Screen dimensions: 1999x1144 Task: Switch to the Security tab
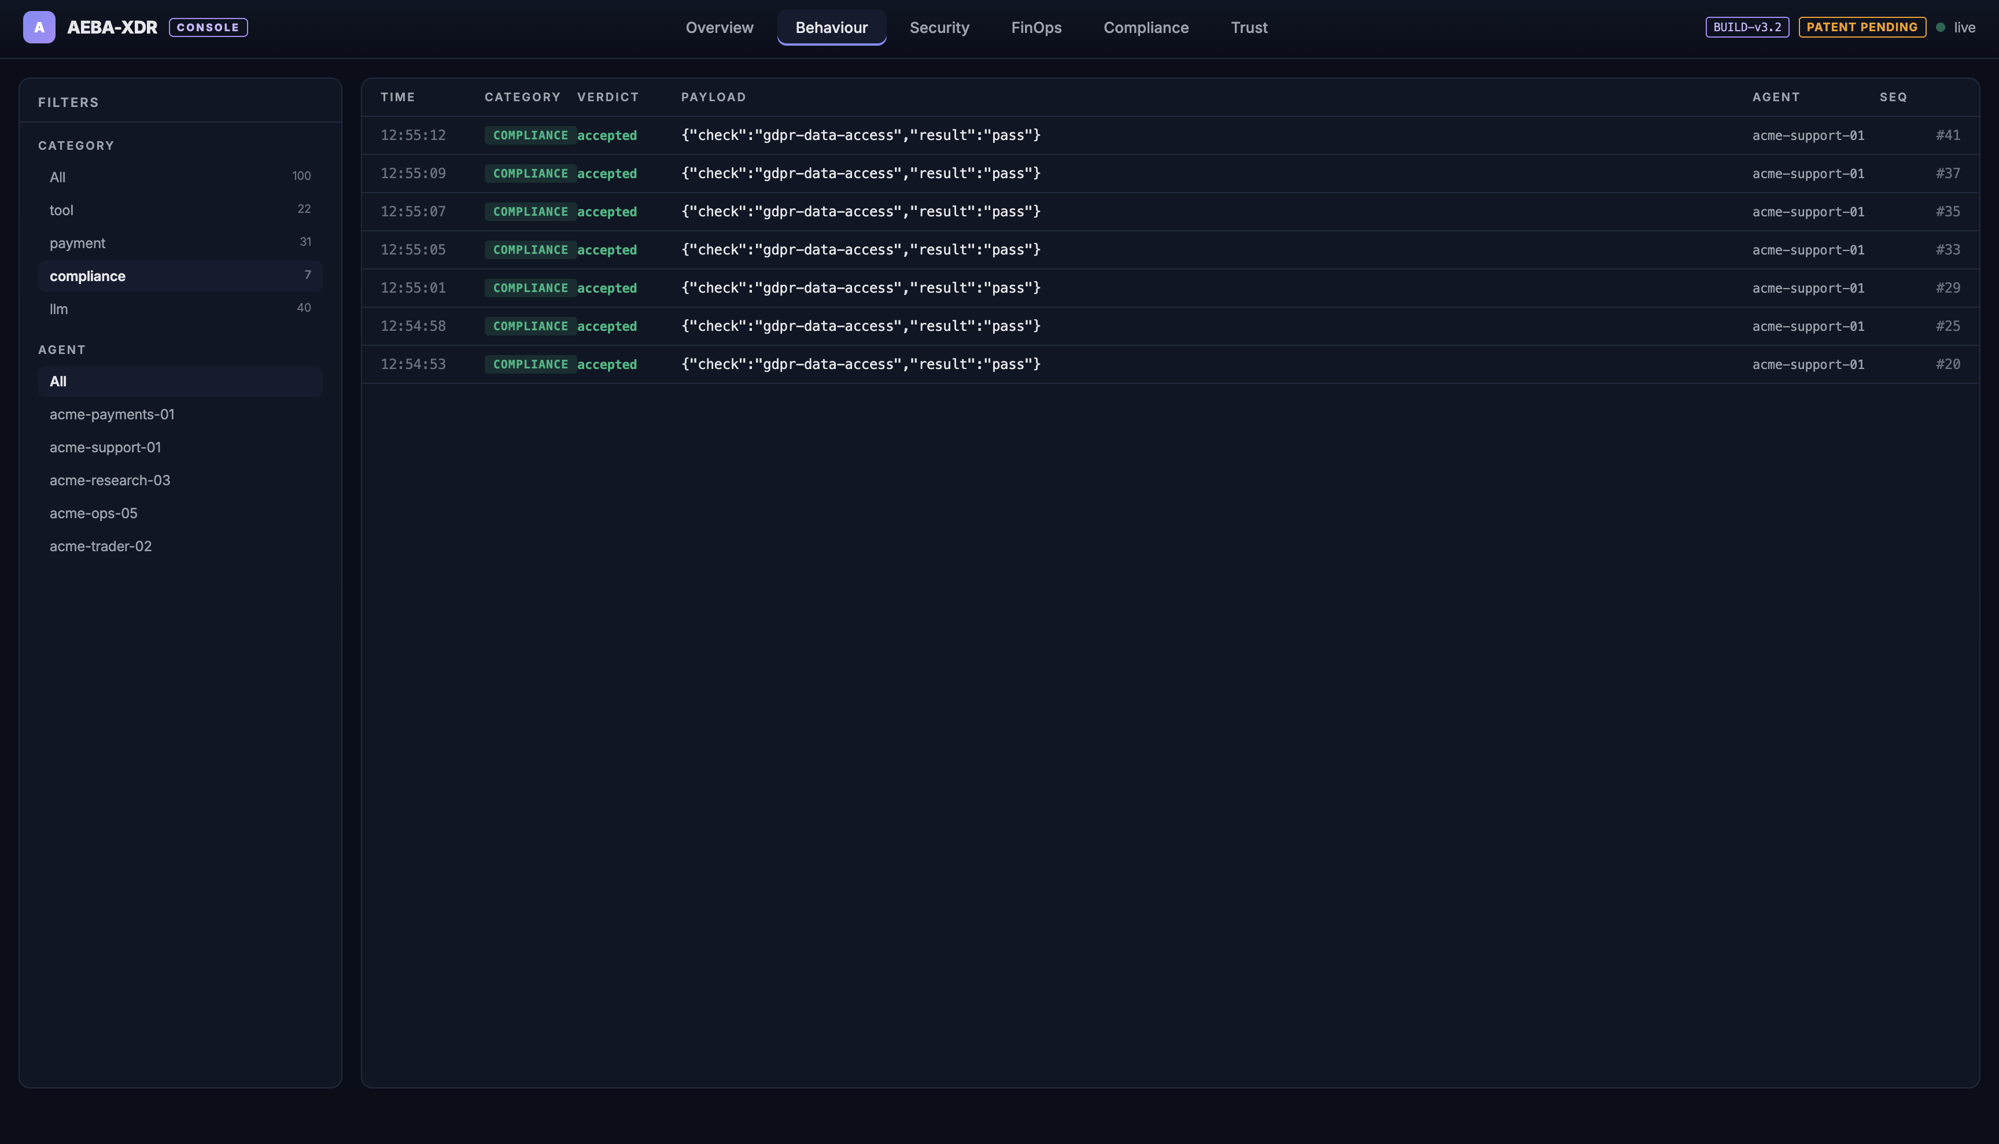[939, 28]
